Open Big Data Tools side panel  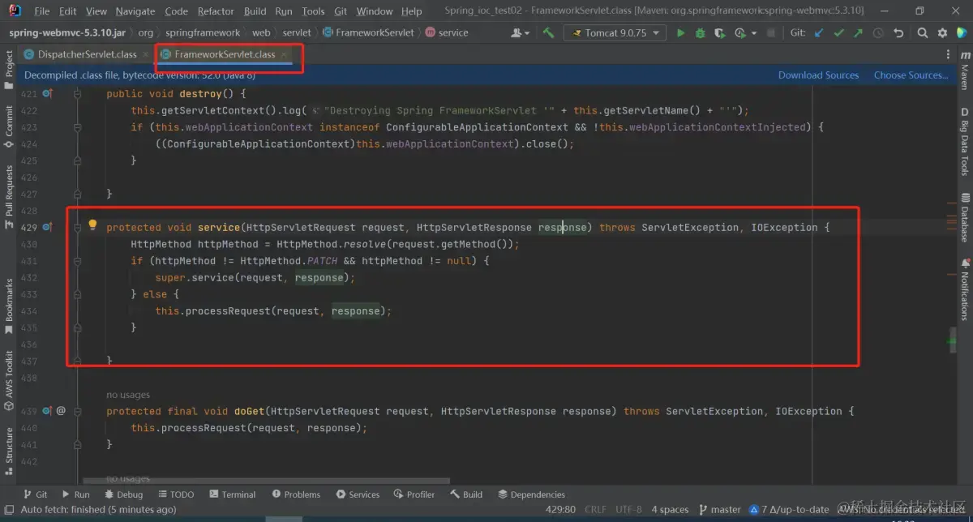(x=965, y=143)
